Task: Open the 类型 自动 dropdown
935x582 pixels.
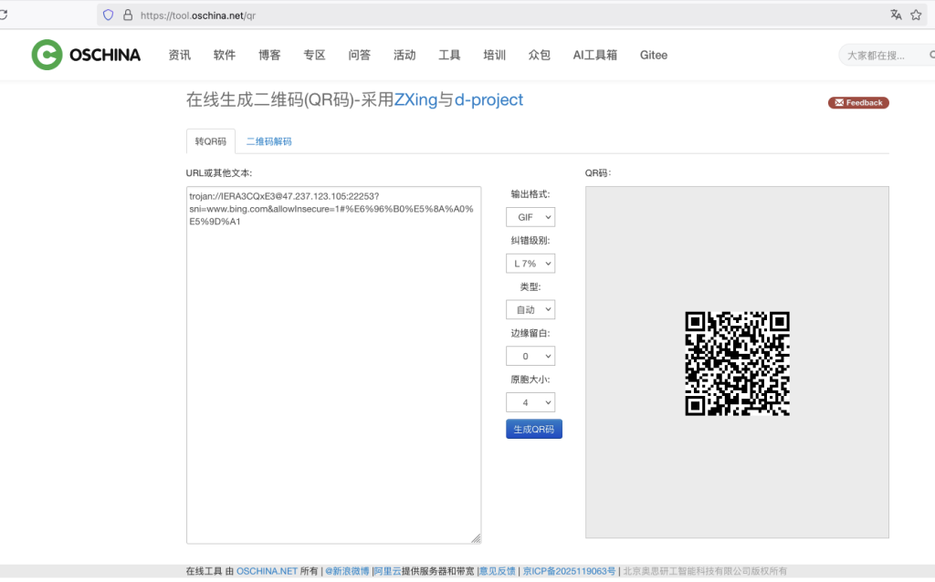Action: pyautogui.click(x=531, y=310)
